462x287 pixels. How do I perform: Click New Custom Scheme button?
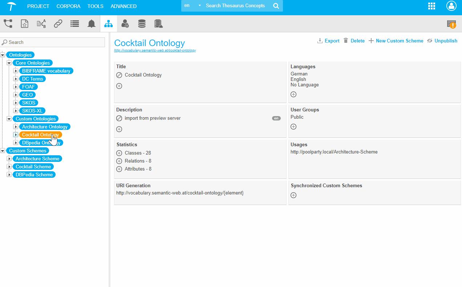click(x=396, y=41)
